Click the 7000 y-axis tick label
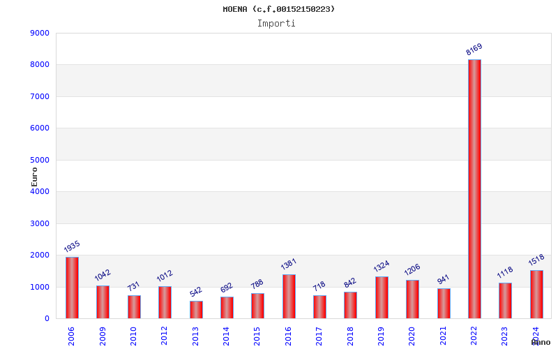 pyautogui.click(x=40, y=96)
